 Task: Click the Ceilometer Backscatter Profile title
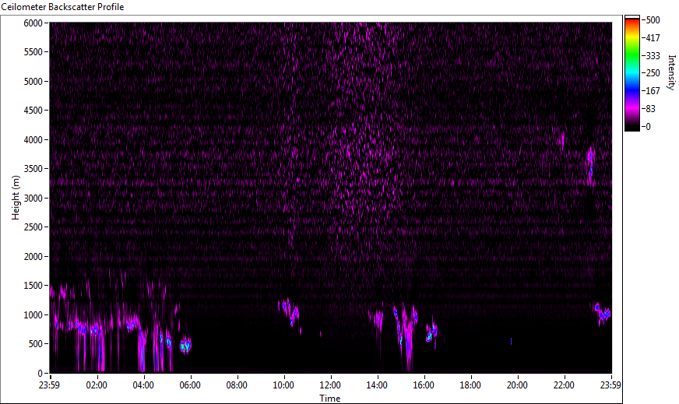[x=62, y=7]
